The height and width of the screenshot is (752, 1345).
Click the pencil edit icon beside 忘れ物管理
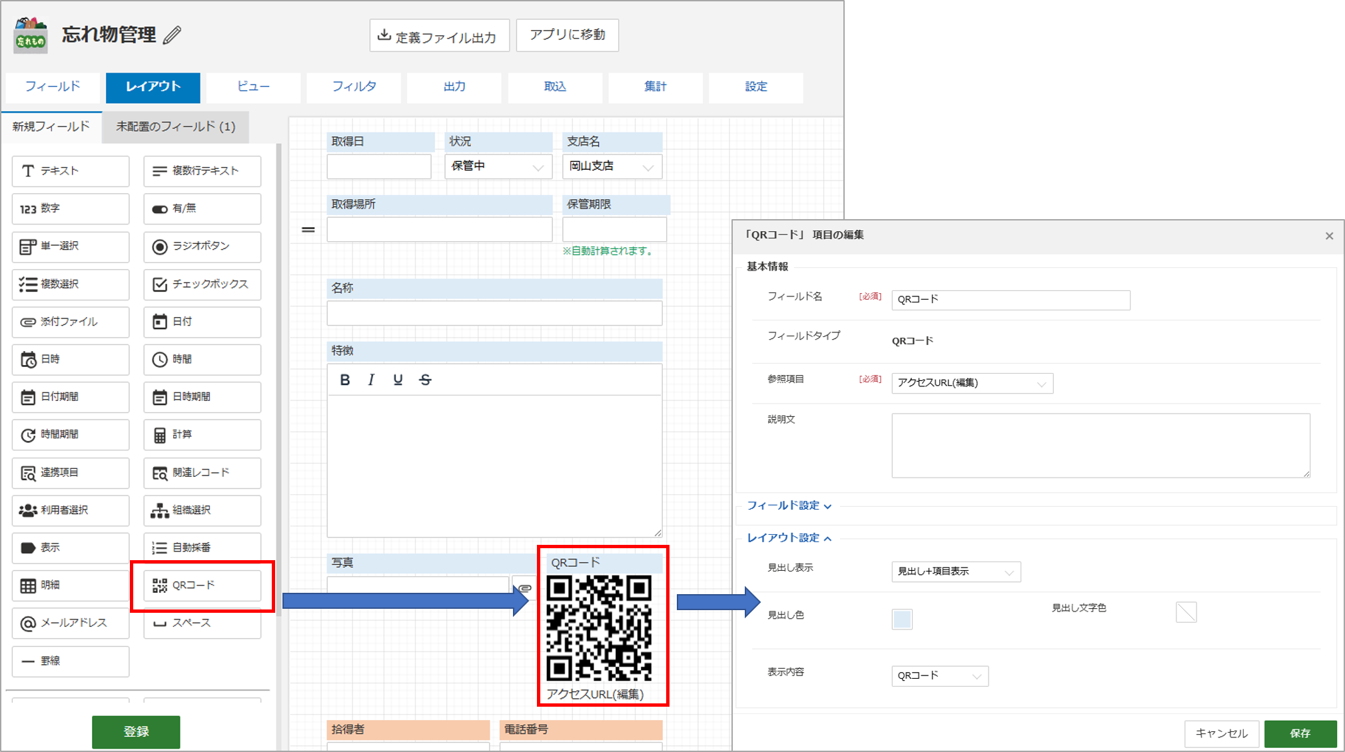click(x=172, y=35)
